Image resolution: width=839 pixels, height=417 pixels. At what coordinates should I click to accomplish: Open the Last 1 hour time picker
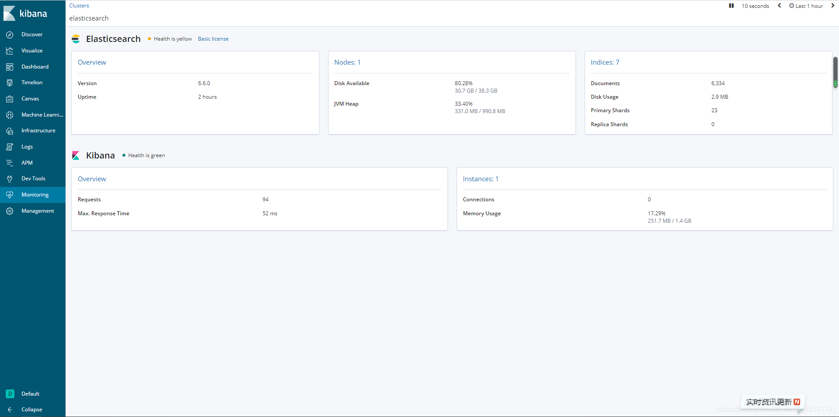806,6
